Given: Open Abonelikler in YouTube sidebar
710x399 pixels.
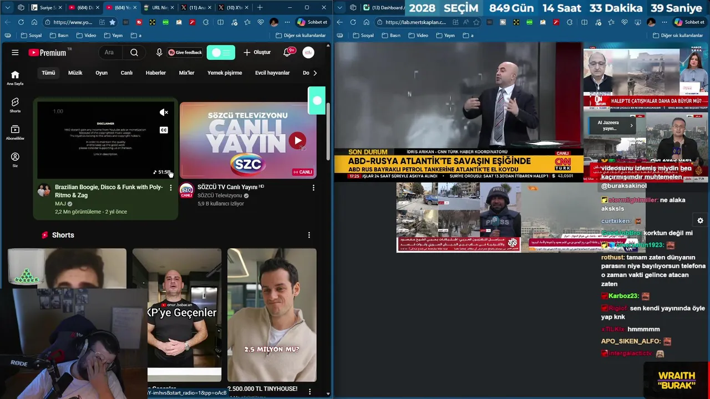Looking at the screenshot, I should 15,132.
